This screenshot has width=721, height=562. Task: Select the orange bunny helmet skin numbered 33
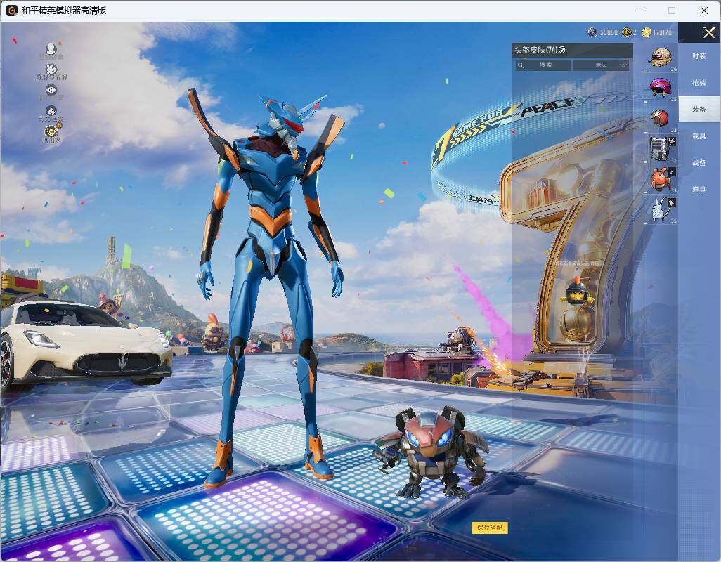[661, 178]
